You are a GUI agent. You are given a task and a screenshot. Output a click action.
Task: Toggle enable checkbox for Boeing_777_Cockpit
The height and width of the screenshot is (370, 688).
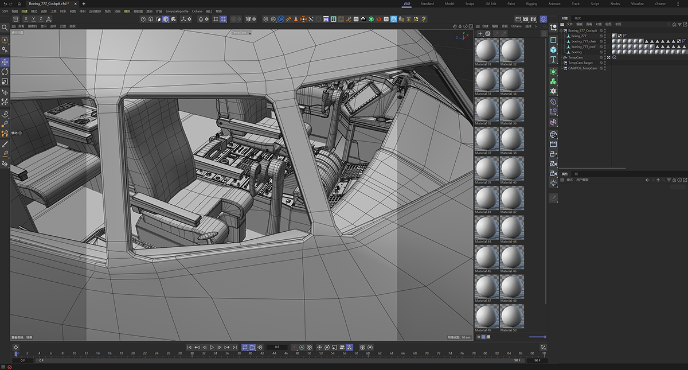click(601, 30)
